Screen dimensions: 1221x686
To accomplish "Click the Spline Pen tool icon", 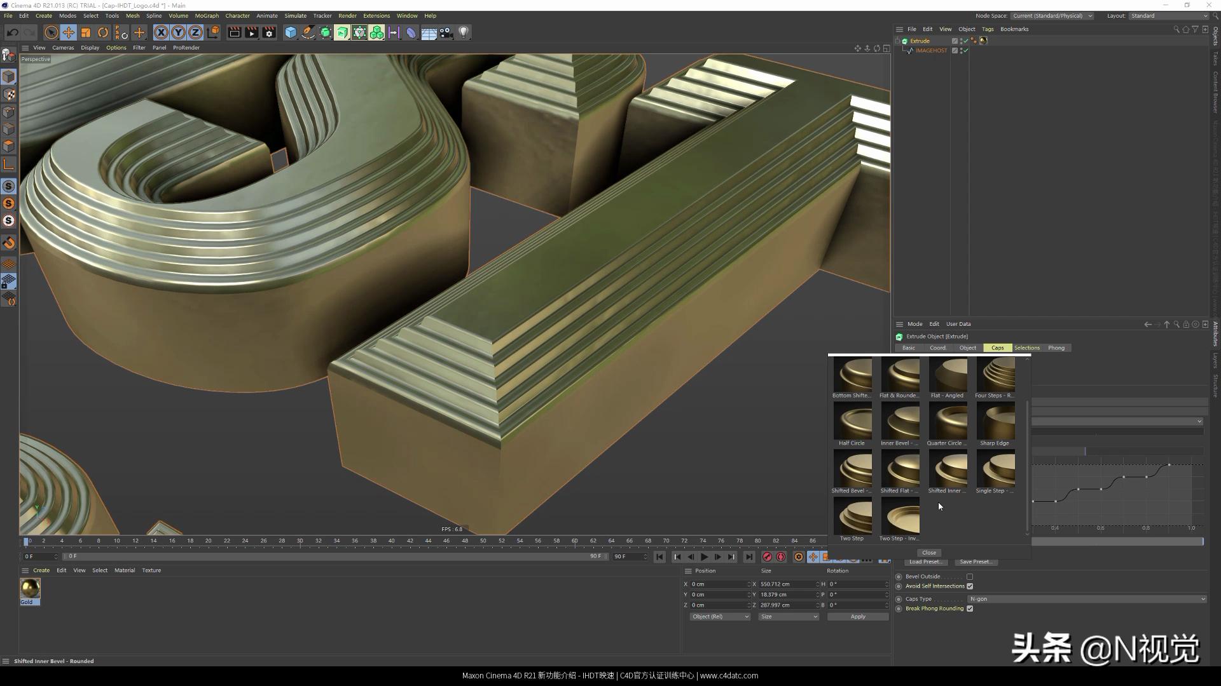I will [308, 32].
